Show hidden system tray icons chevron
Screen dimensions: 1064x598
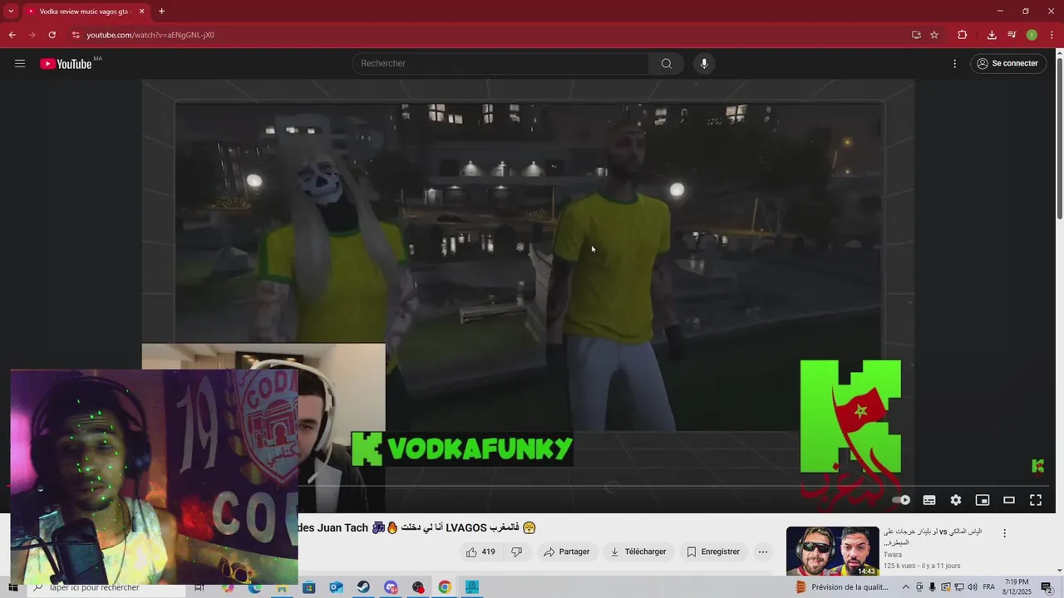click(906, 587)
